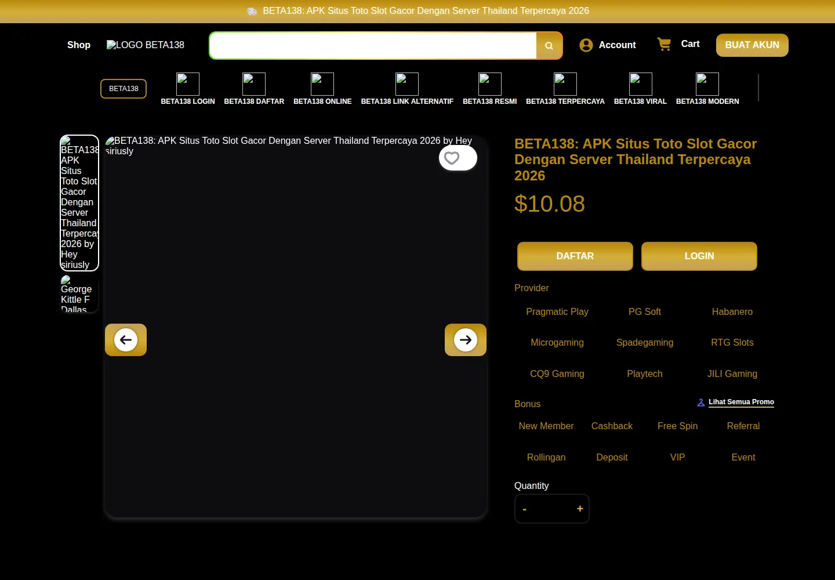Click the BETA138 DAFTAR category icon
Image resolution: width=835 pixels, height=580 pixels.
click(x=254, y=84)
